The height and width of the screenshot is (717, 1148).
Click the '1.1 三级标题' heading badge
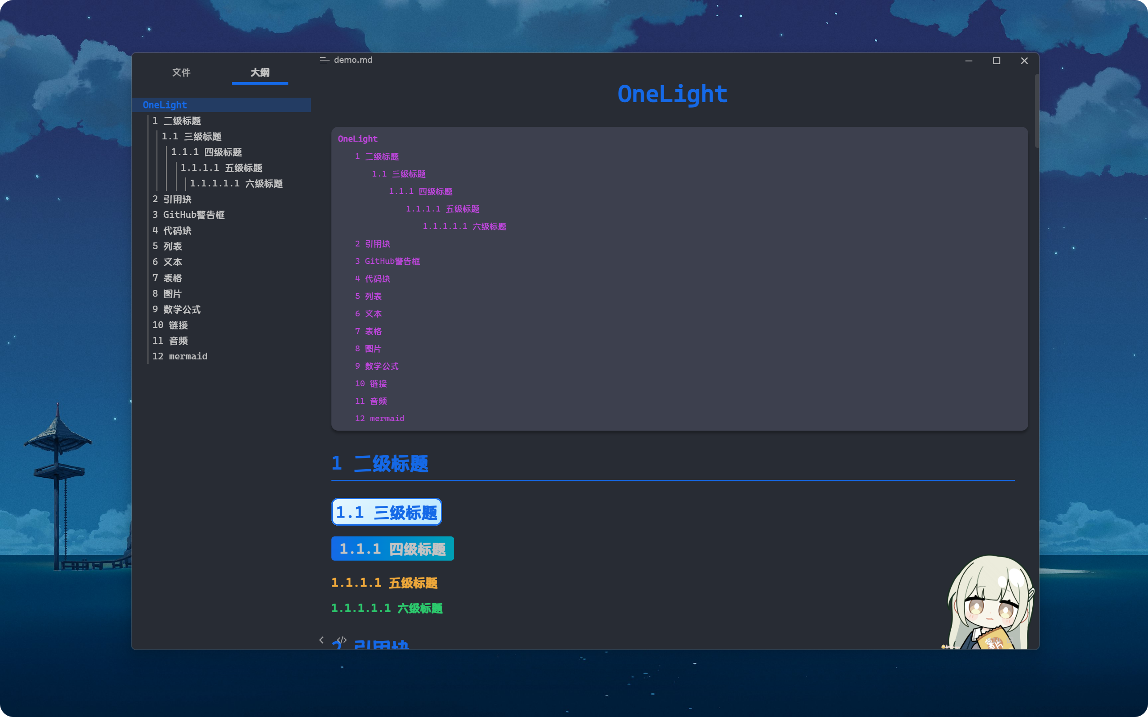tap(386, 512)
